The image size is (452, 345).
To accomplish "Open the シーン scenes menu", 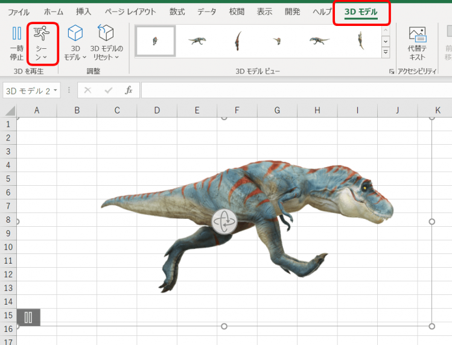I will point(42,43).
